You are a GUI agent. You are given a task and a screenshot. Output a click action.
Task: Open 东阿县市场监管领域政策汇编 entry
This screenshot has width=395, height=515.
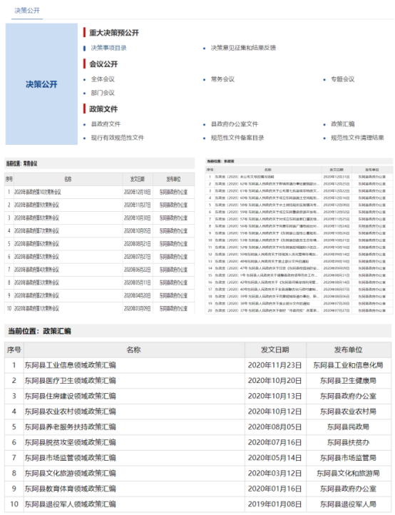[71, 458]
